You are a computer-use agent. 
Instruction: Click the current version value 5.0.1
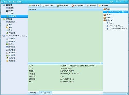(62, 76)
